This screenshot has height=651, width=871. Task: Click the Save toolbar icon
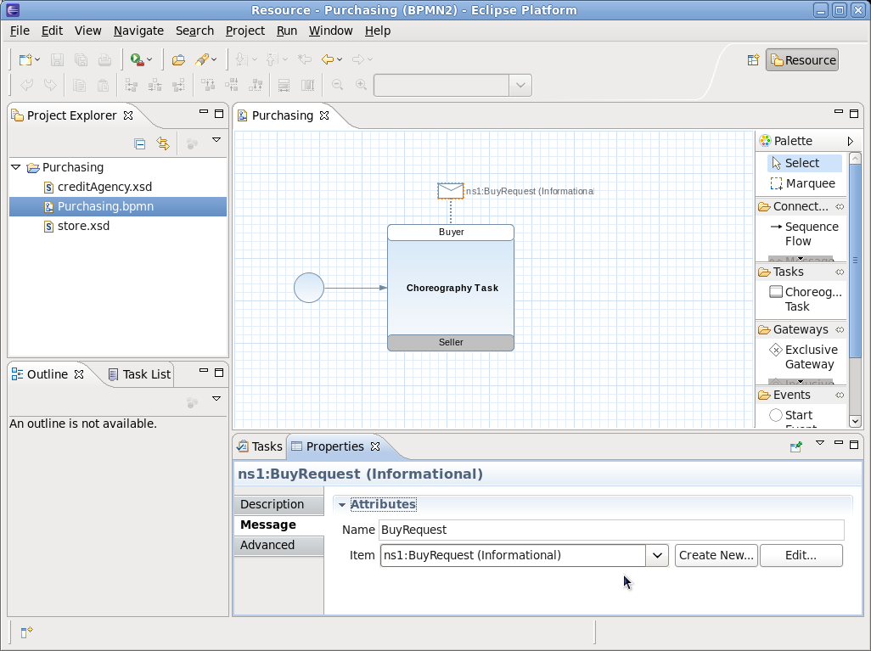[57, 59]
